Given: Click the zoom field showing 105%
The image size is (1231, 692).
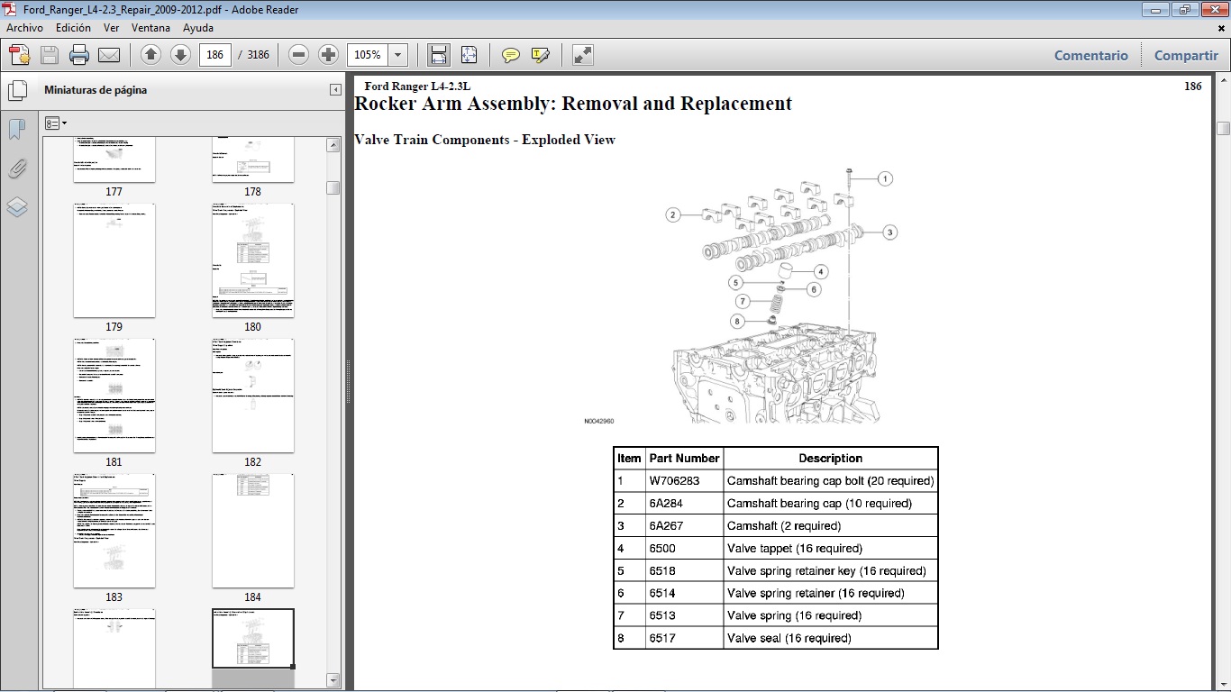Looking at the screenshot, I should pos(368,55).
